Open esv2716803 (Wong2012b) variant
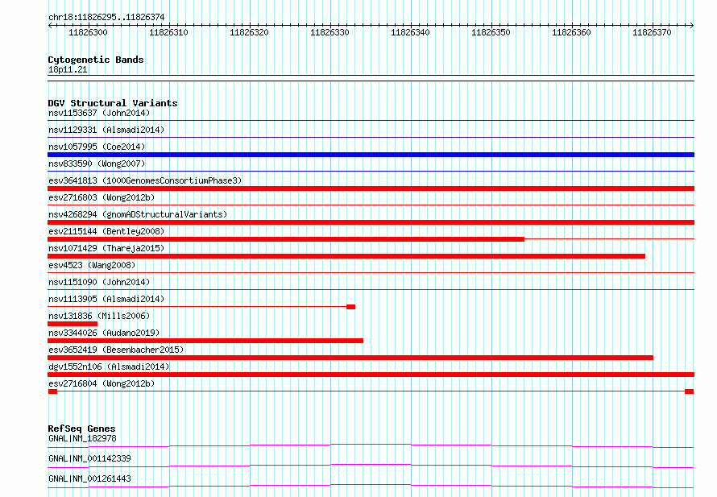The height and width of the screenshot is (497, 717). click(102, 197)
